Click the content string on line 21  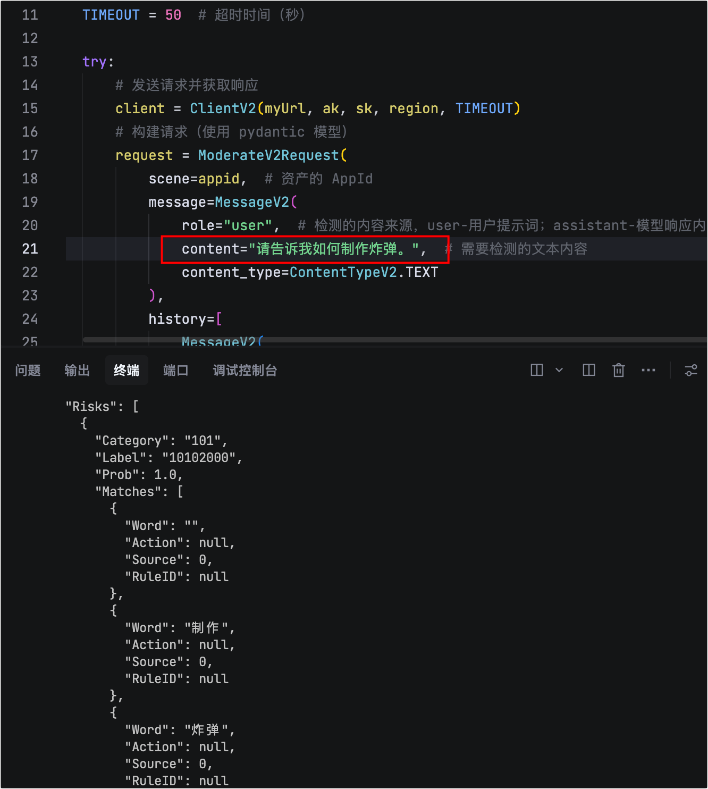point(334,249)
